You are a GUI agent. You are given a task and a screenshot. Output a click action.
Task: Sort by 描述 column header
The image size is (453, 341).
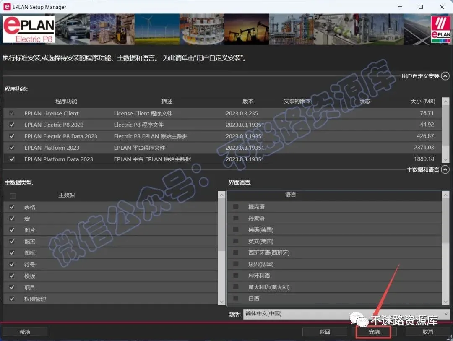click(x=167, y=101)
